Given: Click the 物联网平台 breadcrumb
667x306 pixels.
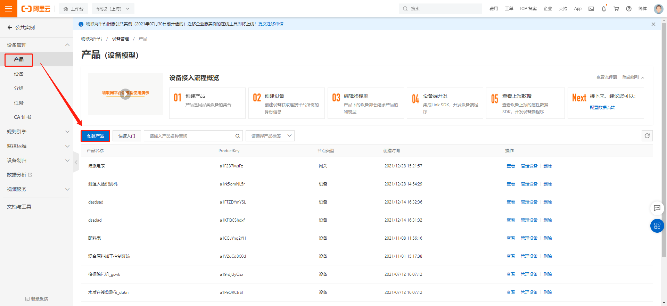Looking at the screenshot, I should coord(92,39).
